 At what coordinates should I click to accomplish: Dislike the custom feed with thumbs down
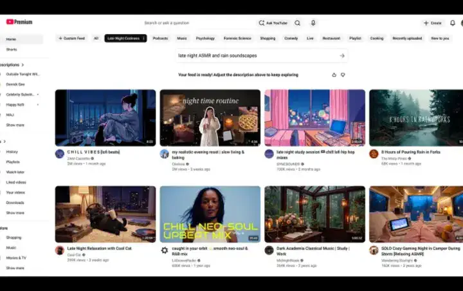(343, 75)
